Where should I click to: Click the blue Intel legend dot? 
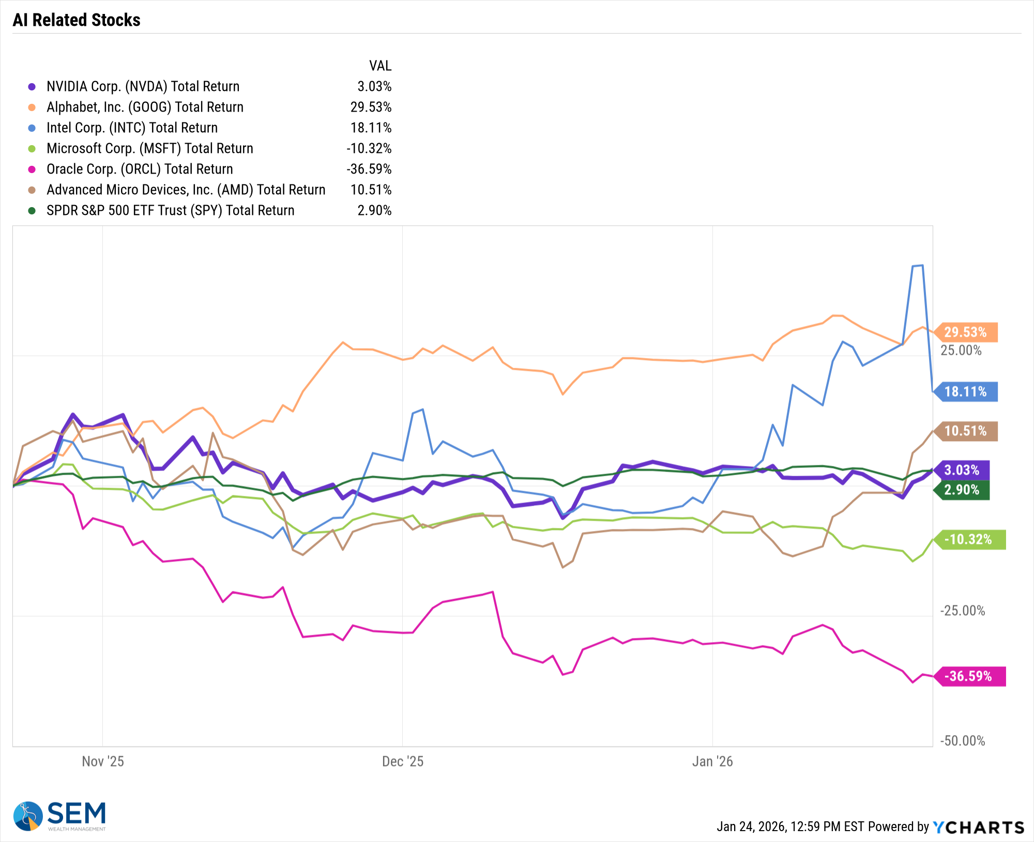point(32,128)
